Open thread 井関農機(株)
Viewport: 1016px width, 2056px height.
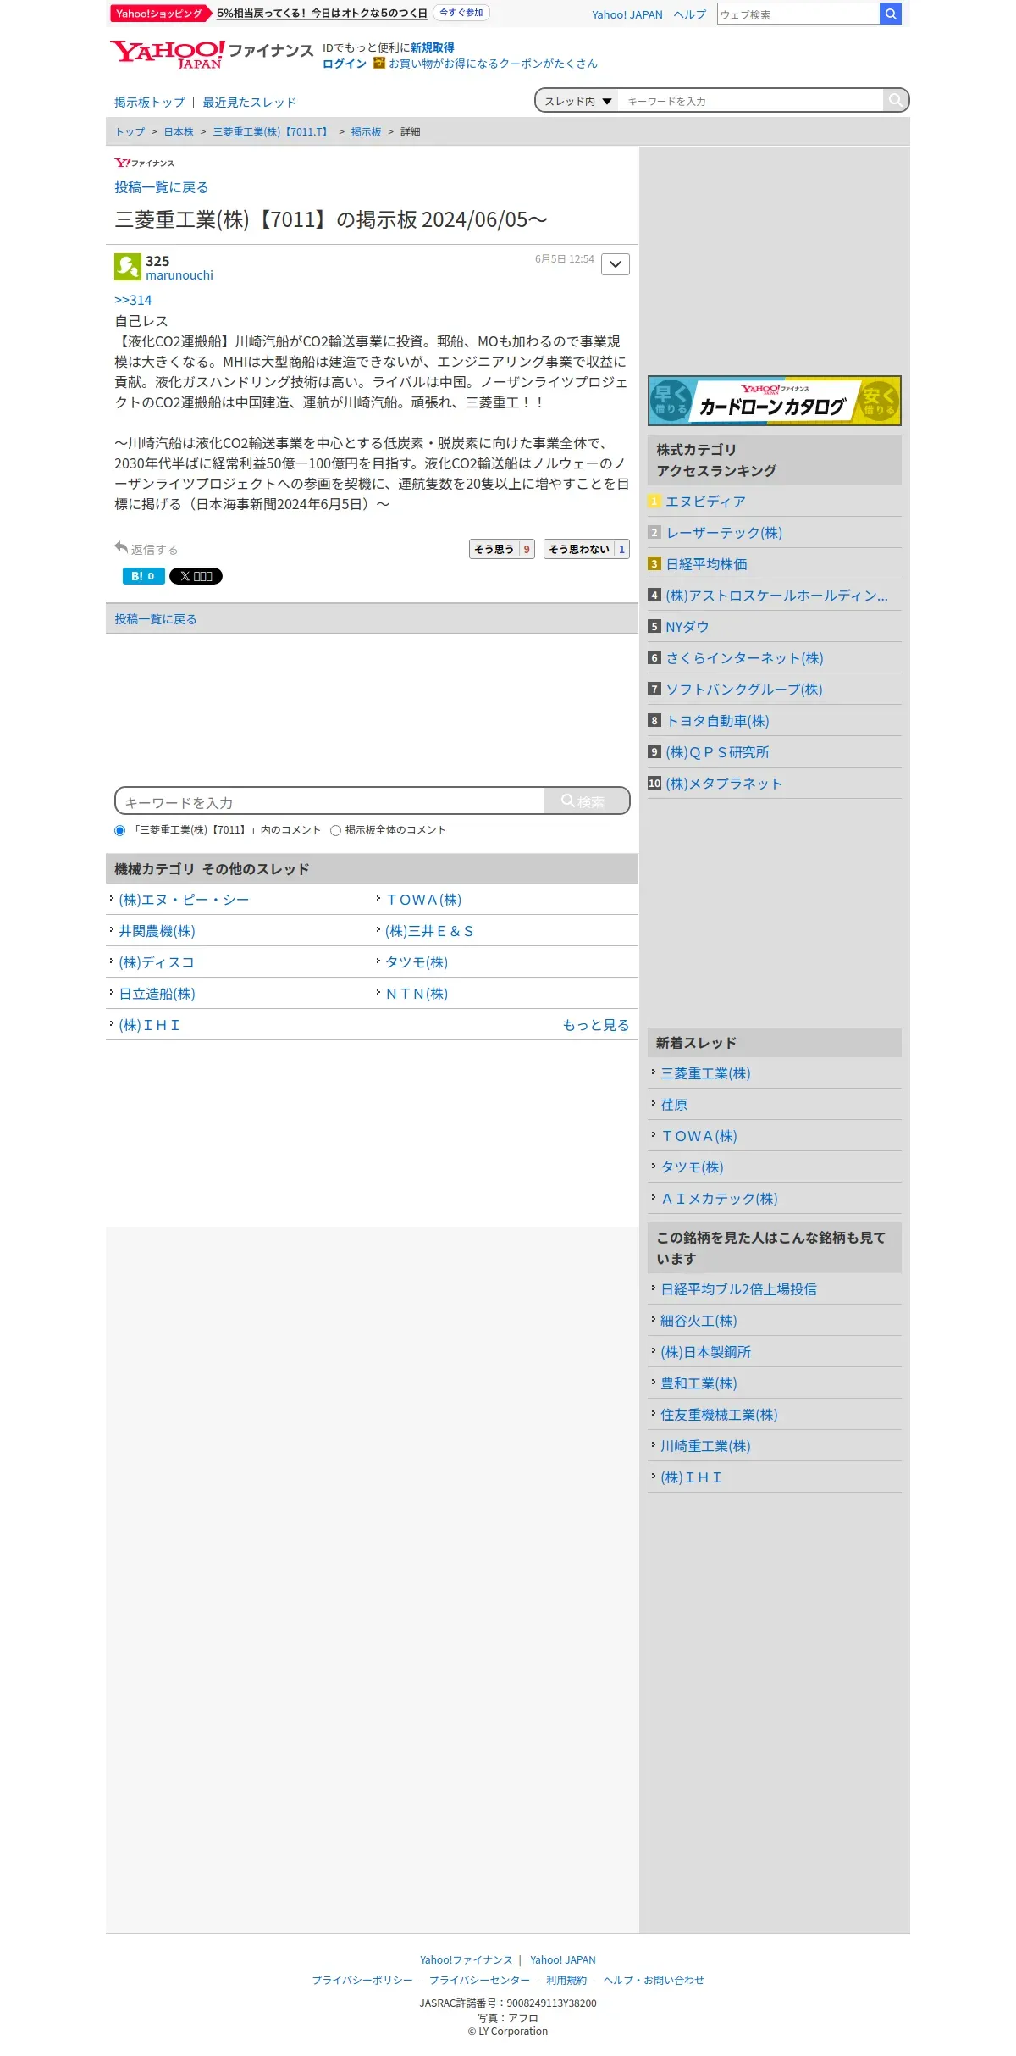coord(157,931)
